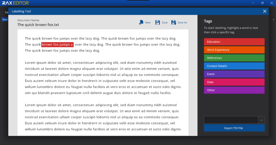Screen dimensions: 276x145
Task: Focus the export path input field
Action: pyautogui.click(x=231, y=120)
